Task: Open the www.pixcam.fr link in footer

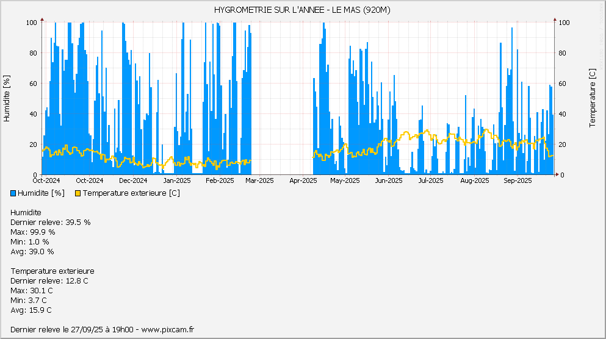Action: click(167, 329)
